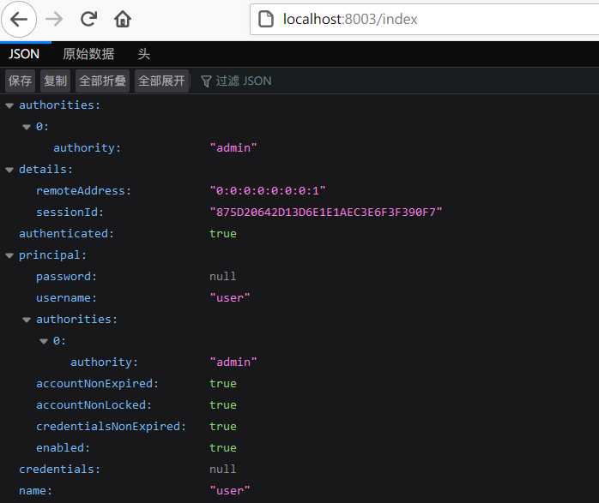Select the authenticated key

click(66, 233)
